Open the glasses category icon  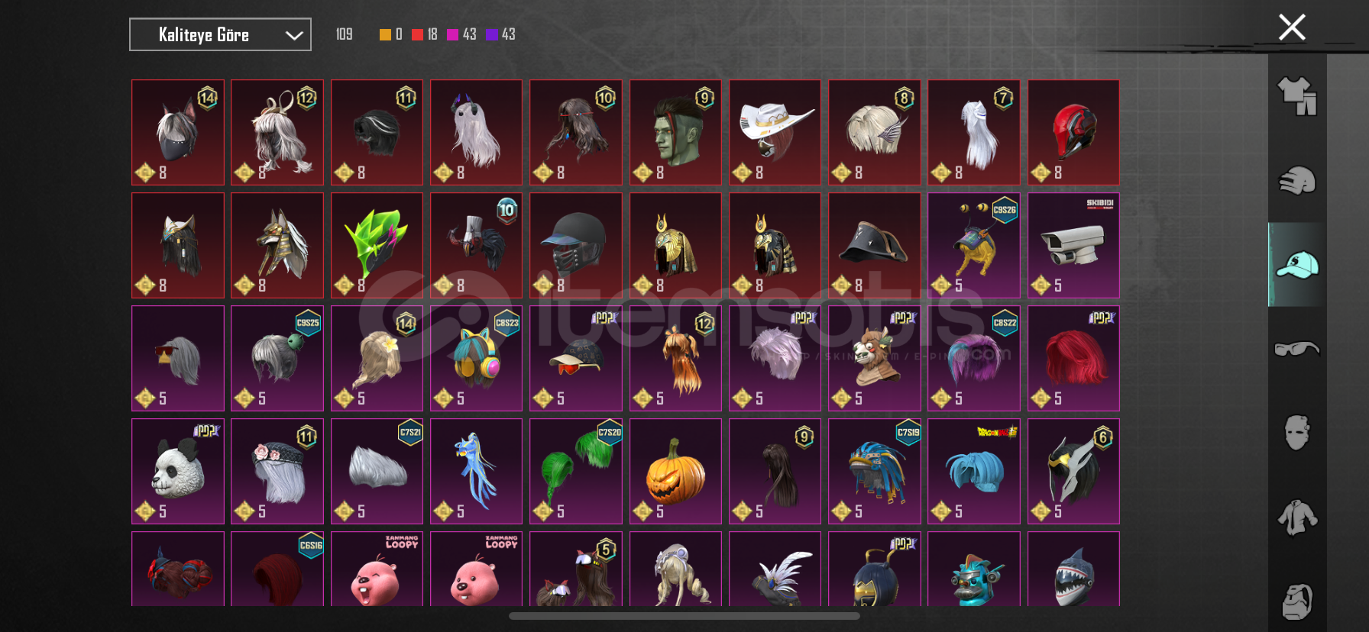pos(1297,349)
